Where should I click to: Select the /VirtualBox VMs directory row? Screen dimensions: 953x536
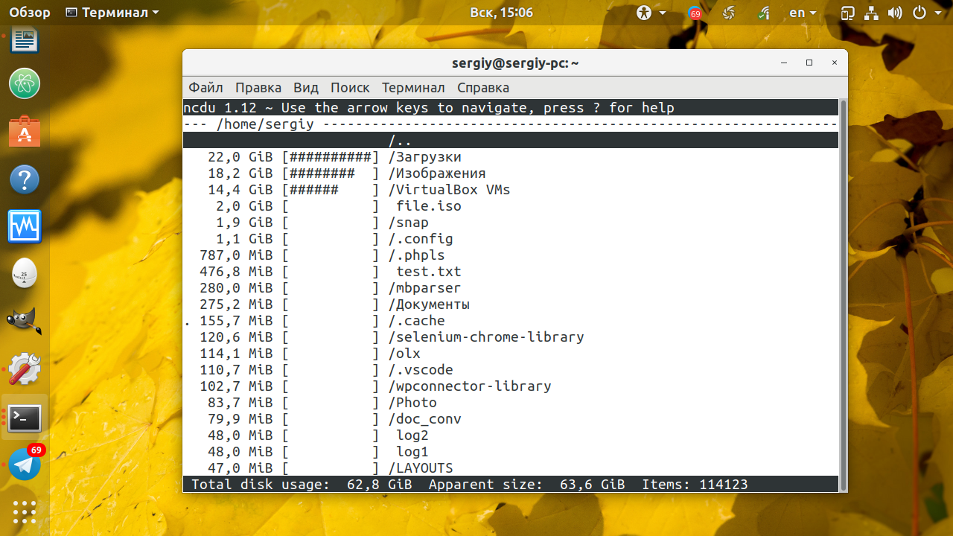click(511, 190)
